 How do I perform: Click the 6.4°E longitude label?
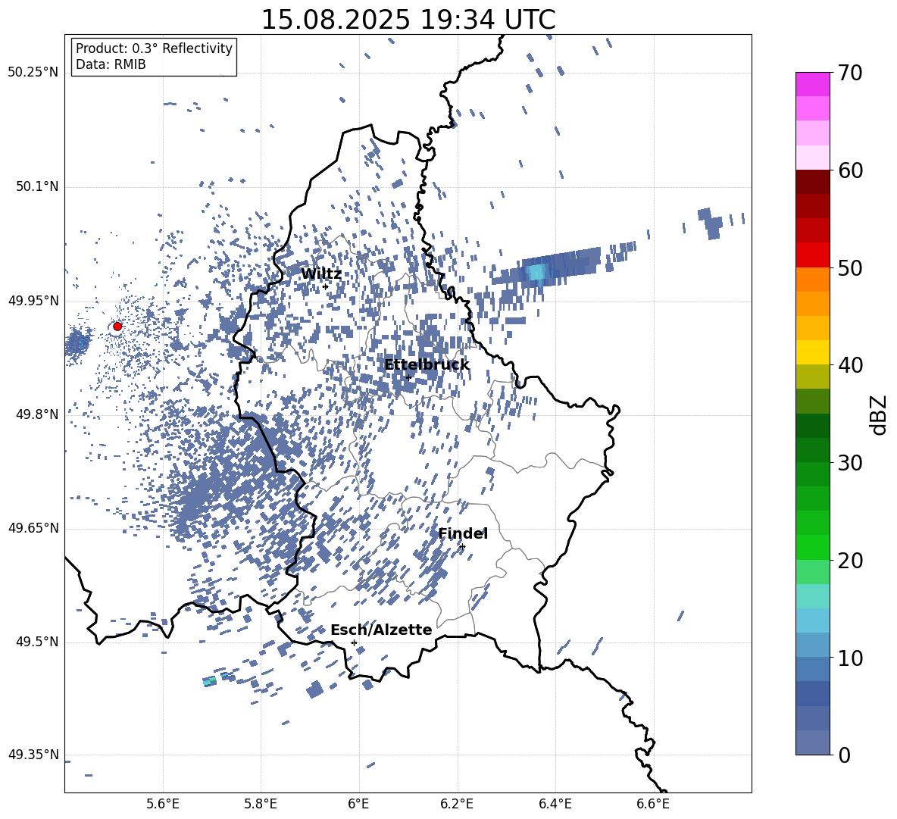pyautogui.click(x=555, y=804)
